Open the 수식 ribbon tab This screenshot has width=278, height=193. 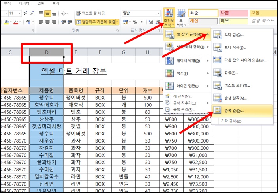(x=8, y=3)
